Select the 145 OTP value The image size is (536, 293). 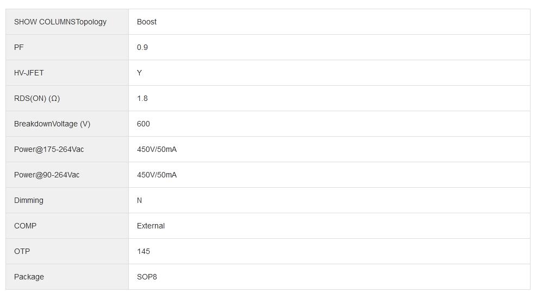(x=144, y=251)
